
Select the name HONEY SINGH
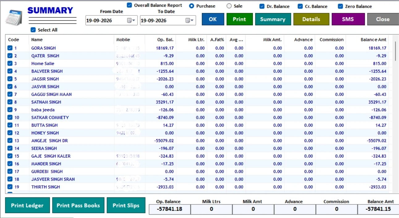(45, 133)
